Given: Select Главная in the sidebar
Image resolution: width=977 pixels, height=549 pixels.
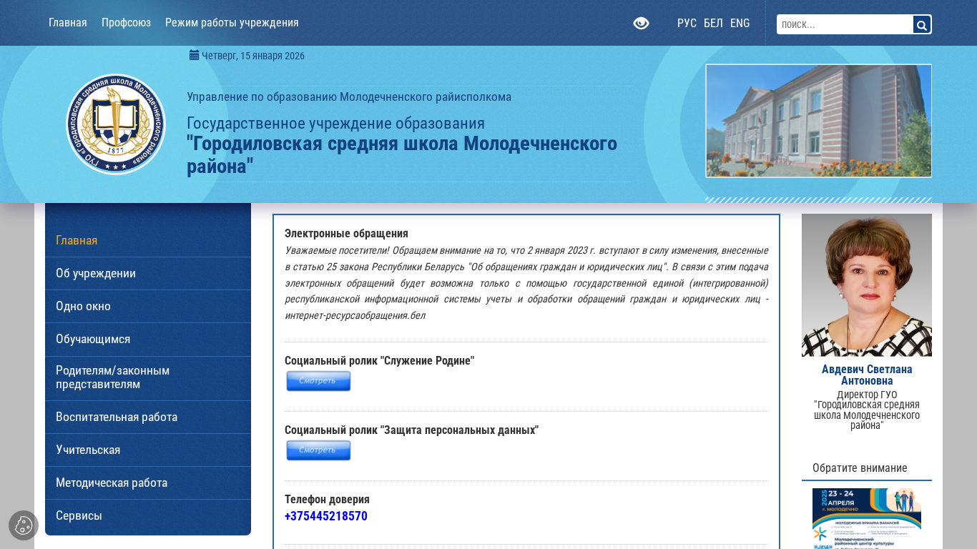Looking at the screenshot, I should click(x=148, y=240).
